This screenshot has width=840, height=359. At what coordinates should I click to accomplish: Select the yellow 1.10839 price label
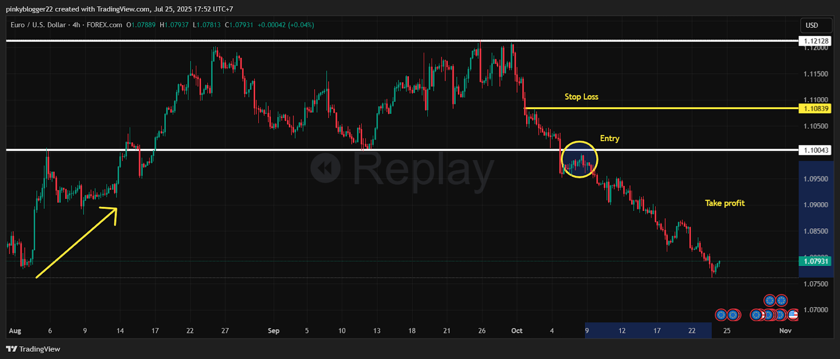click(x=816, y=109)
